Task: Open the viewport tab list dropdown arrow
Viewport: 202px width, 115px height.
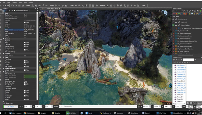Action: click(x=170, y=9)
